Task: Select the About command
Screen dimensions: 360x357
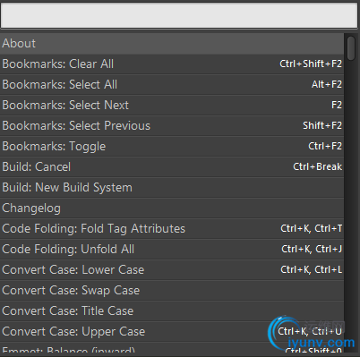Action: click(172, 44)
